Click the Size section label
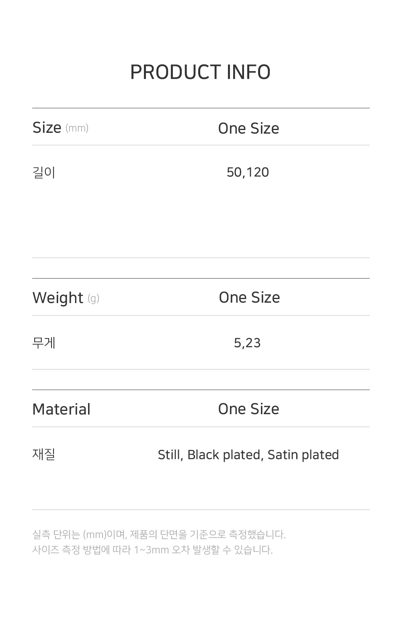This screenshot has height=642, width=402. coord(47,128)
